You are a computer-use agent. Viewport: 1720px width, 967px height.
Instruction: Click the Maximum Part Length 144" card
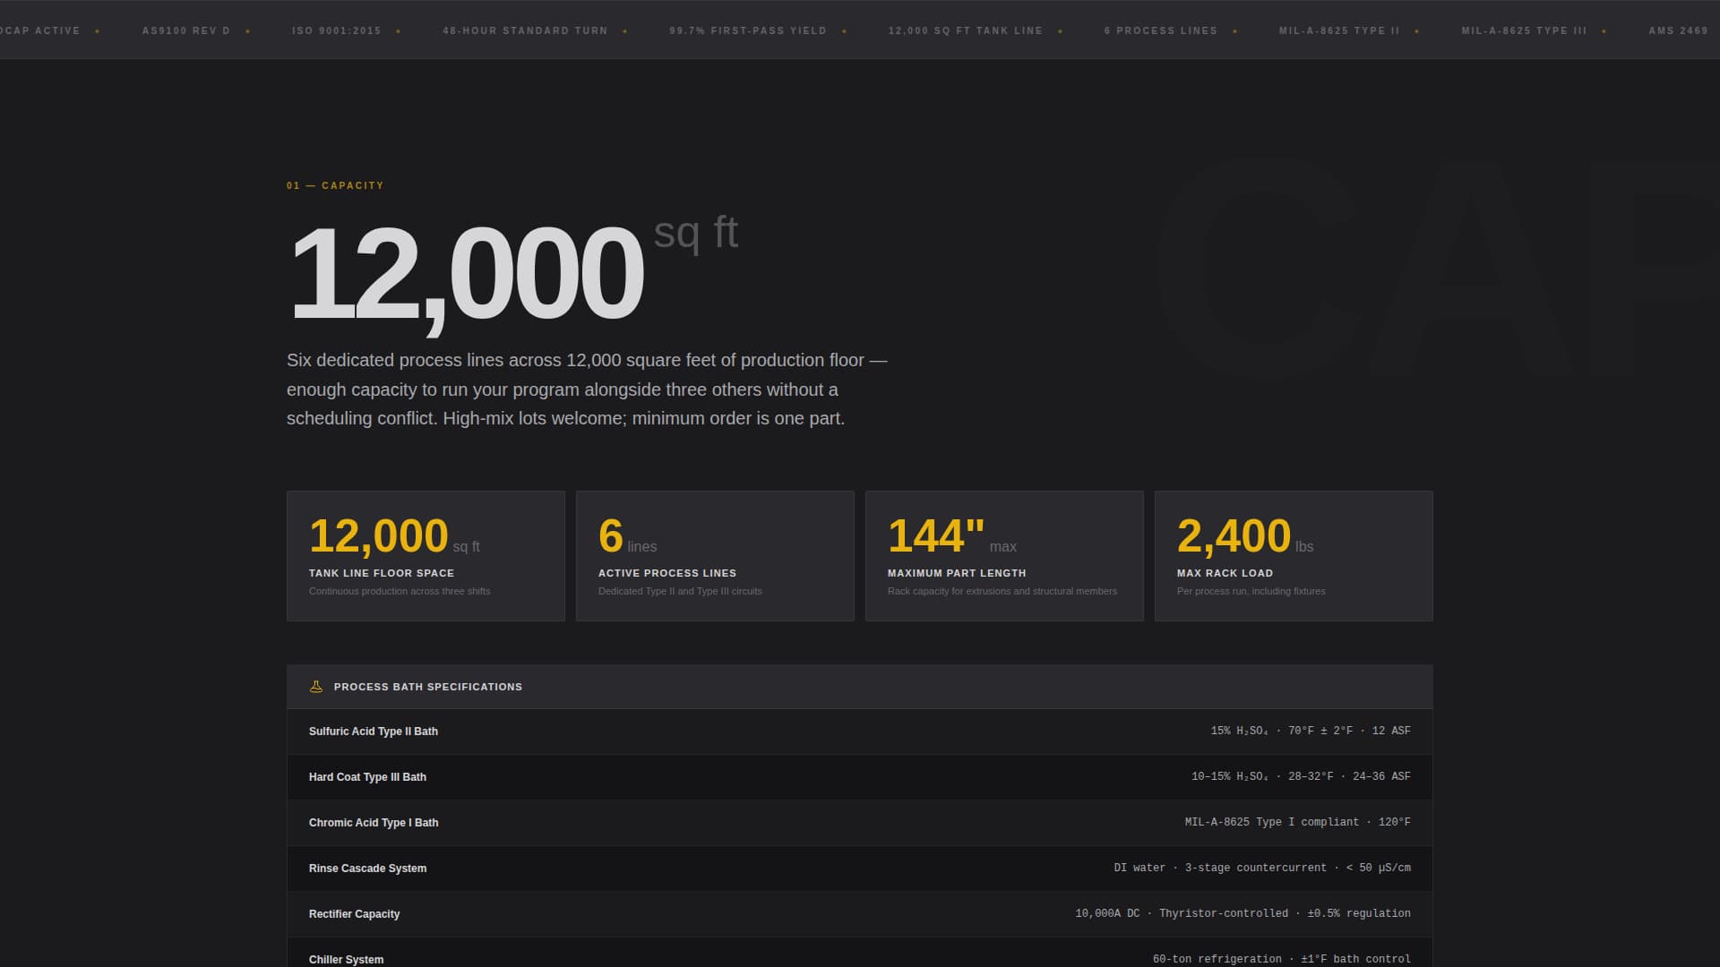[x=1003, y=555]
